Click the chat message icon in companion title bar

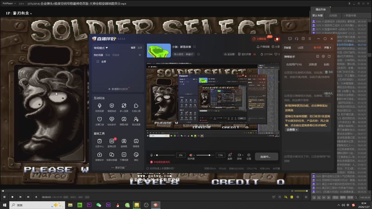click(290, 39)
